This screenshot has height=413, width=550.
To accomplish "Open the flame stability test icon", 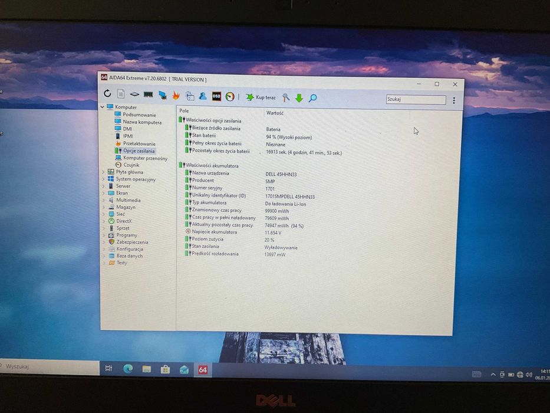I will [176, 95].
